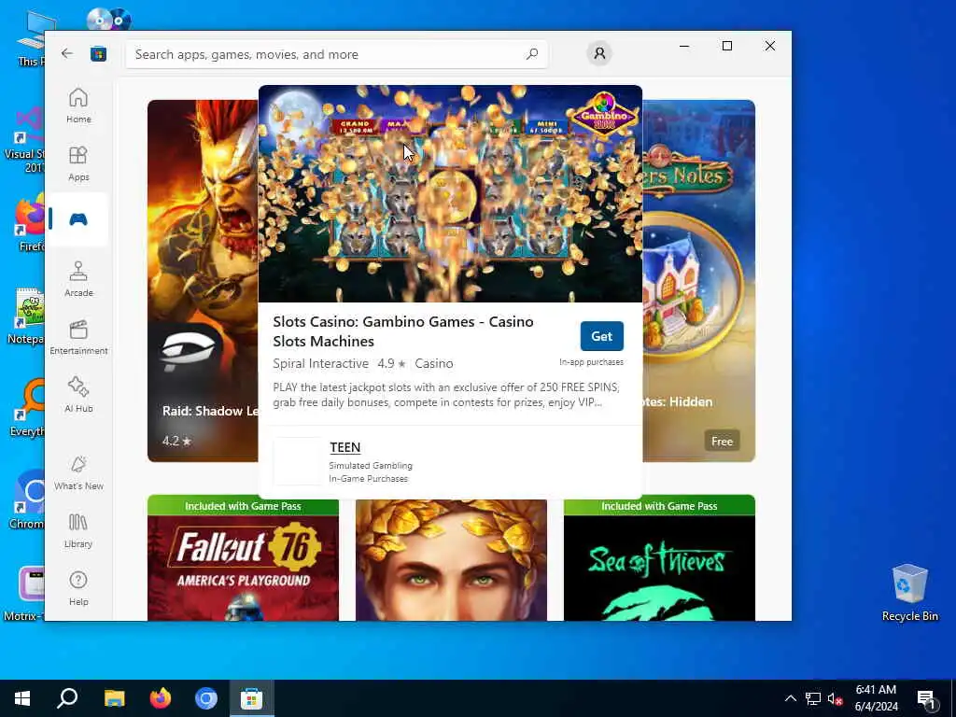Open Entertainment in the Store sidebar
The width and height of the screenshot is (956, 717).
point(78,337)
